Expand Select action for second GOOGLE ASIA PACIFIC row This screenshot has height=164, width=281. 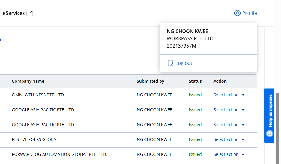pos(226,125)
